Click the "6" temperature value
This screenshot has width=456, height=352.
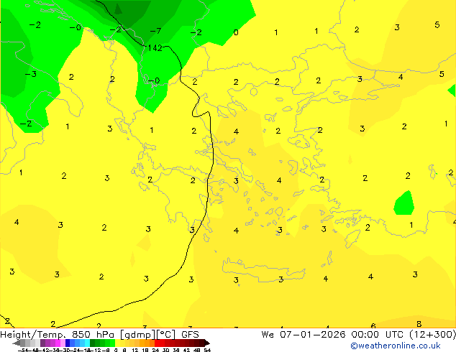point(373,326)
